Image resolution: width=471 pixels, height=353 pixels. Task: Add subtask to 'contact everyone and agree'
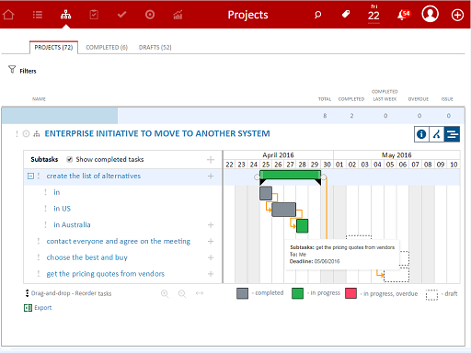(x=211, y=241)
